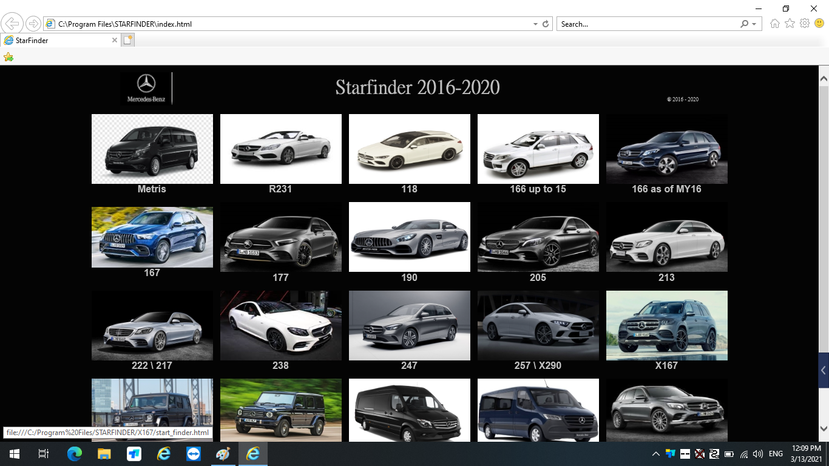Select the X167 SUV thumbnail
This screenshot has width=829, height=466.
click(x=667, y=325)
